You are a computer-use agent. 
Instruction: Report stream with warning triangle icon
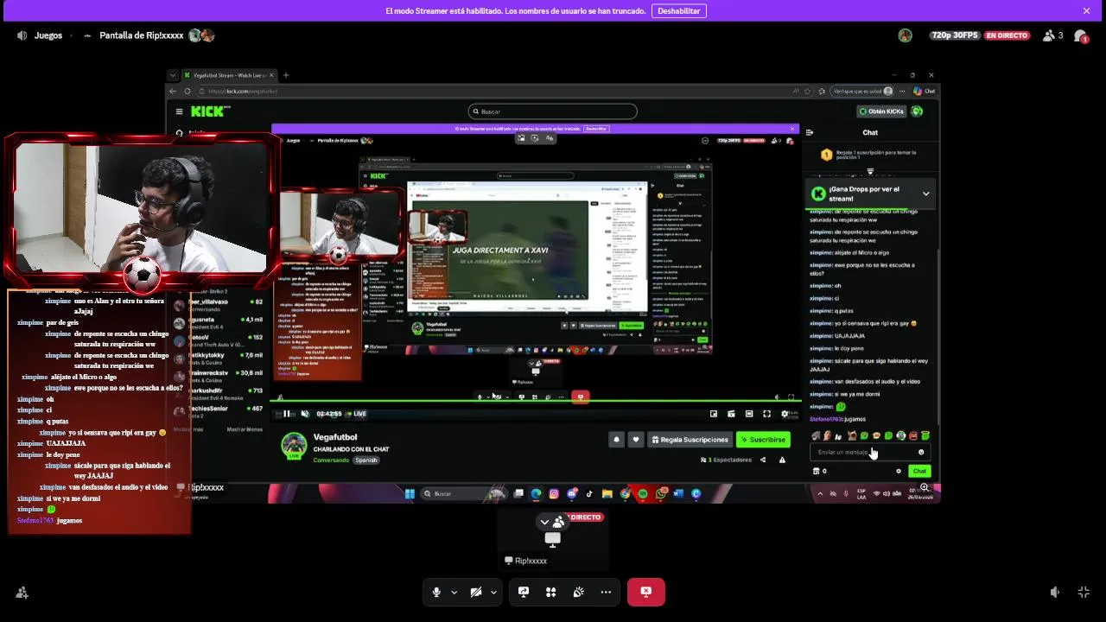782,460
